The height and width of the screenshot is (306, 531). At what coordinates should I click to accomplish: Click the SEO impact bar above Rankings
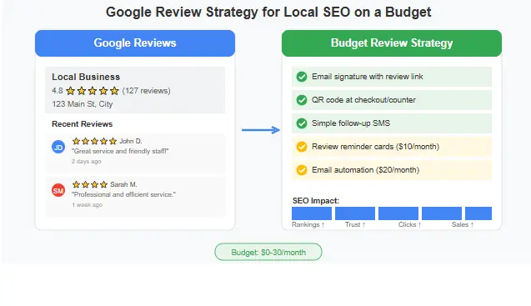pos(312,213)
